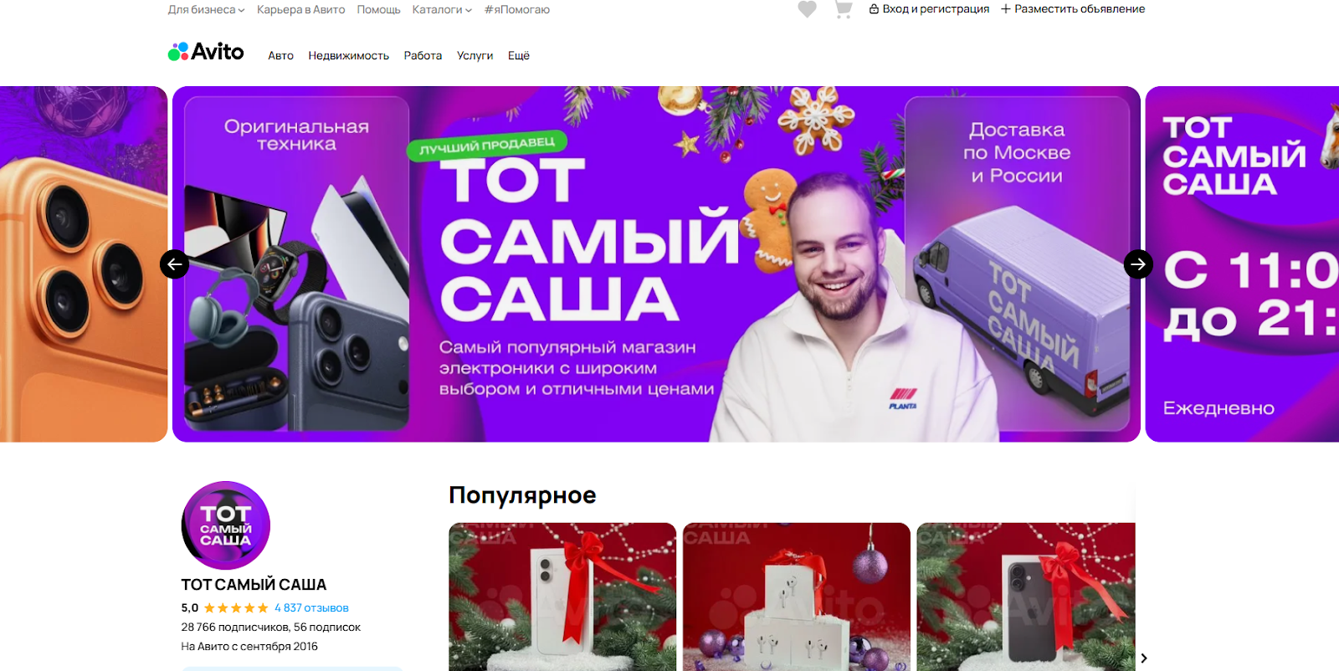Open the white iPhone gift listing thumbnail
The image size is (1339, 671).
[562, 597]
